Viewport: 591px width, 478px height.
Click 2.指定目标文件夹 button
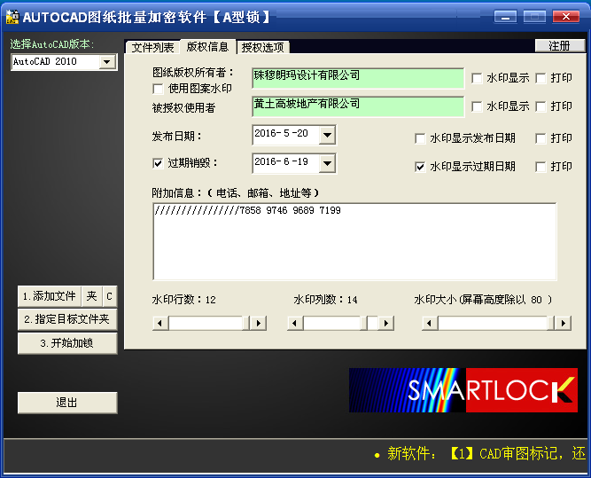pos(67,319)
